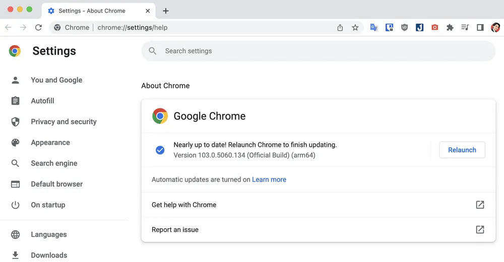Click the red camera screenshot extension
The width and height of the screenshot is (504, 262).
pos(434,28)
